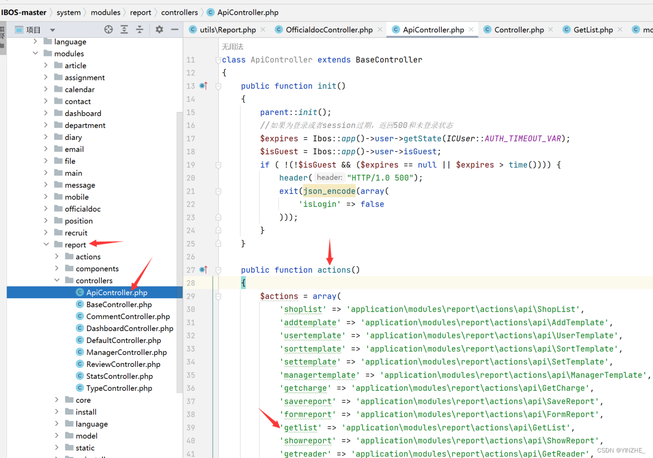Fold the class at line 11
This screenshot has height=458, width=653.
pyautogui.click(x=218, y=60)
